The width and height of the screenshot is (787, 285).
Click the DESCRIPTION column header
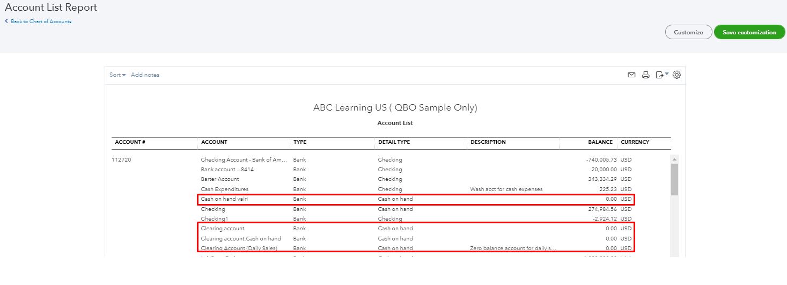coord(488,142)
